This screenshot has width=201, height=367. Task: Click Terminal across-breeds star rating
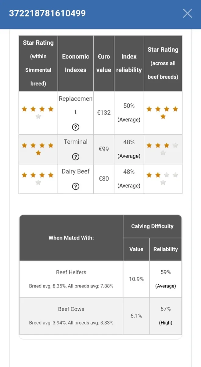[163, 149]
